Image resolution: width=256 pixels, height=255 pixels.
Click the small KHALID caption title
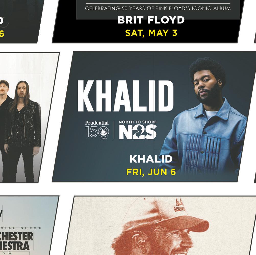click(x=151, y=159)
